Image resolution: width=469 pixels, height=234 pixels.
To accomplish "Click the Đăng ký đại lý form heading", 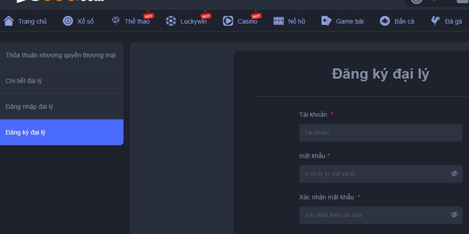I will point(380,74).
